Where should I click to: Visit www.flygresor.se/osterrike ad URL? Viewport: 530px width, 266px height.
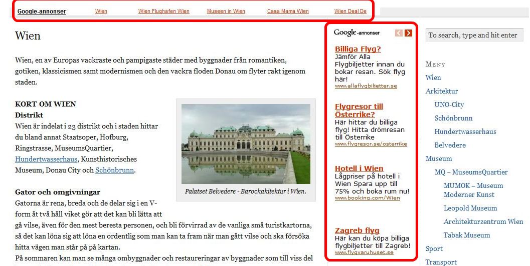point(371,143)
